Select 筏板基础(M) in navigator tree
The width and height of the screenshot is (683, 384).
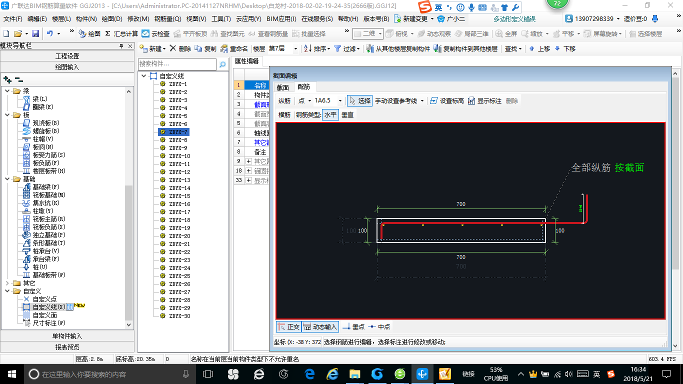(x=44, y=195)
